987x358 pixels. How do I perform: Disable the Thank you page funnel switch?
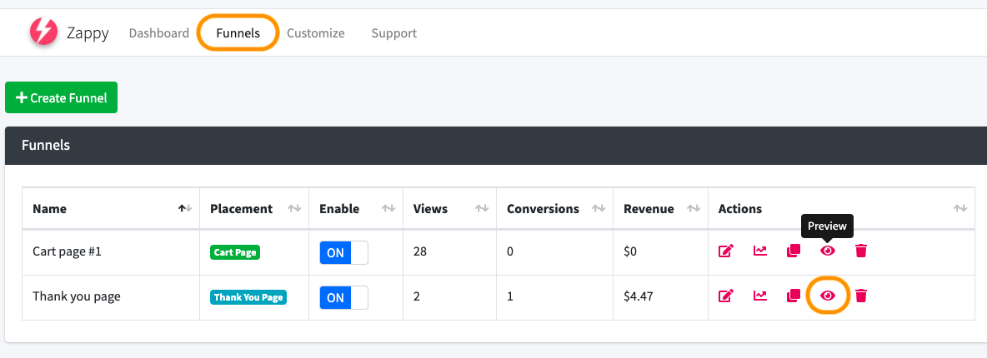[x=343, y=297]
